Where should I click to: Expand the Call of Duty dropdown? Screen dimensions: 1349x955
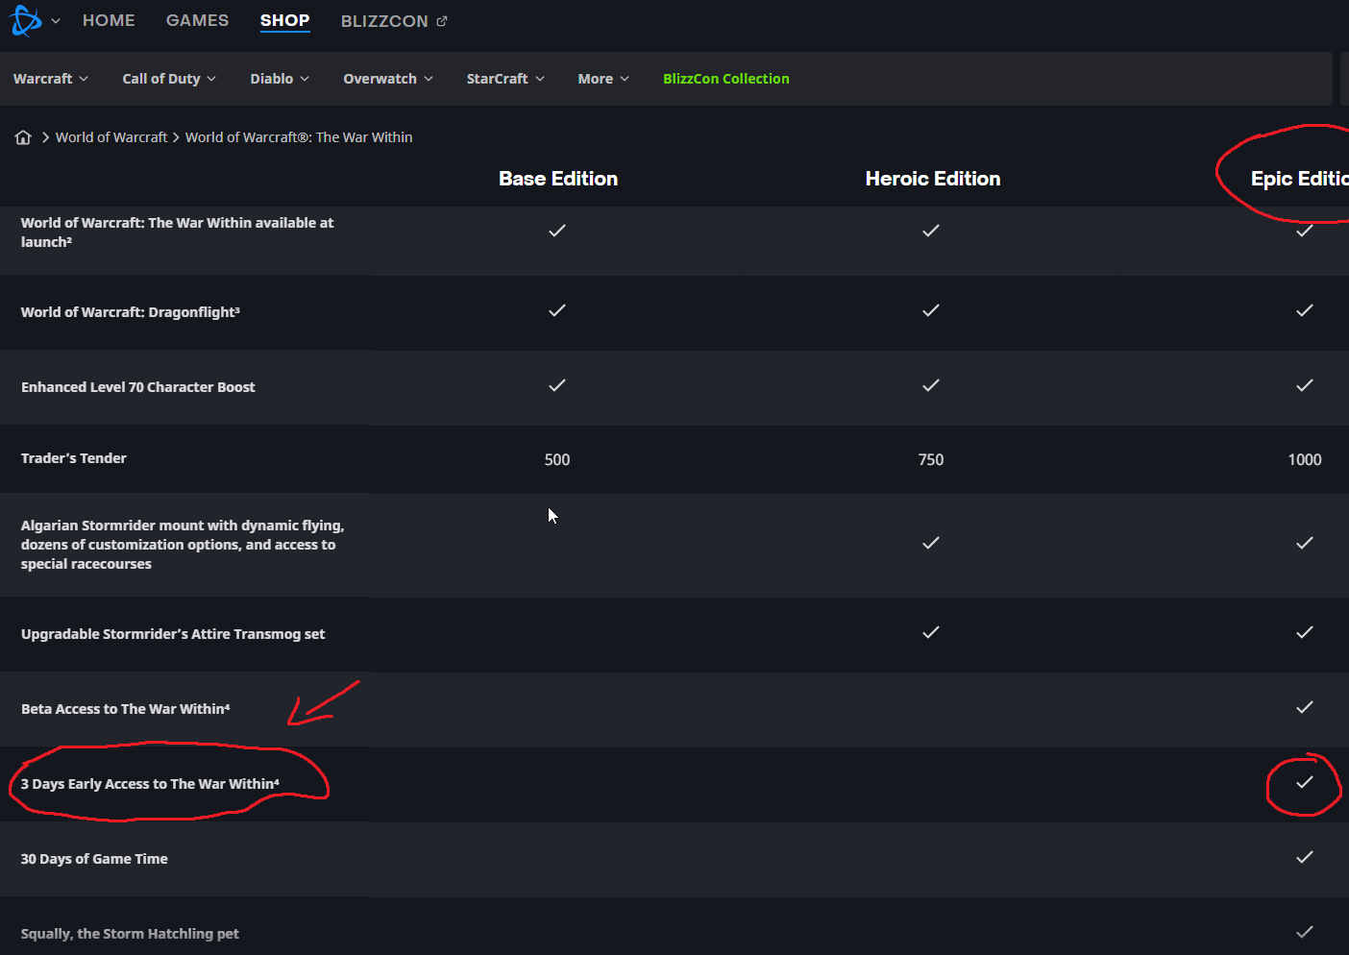169,79
